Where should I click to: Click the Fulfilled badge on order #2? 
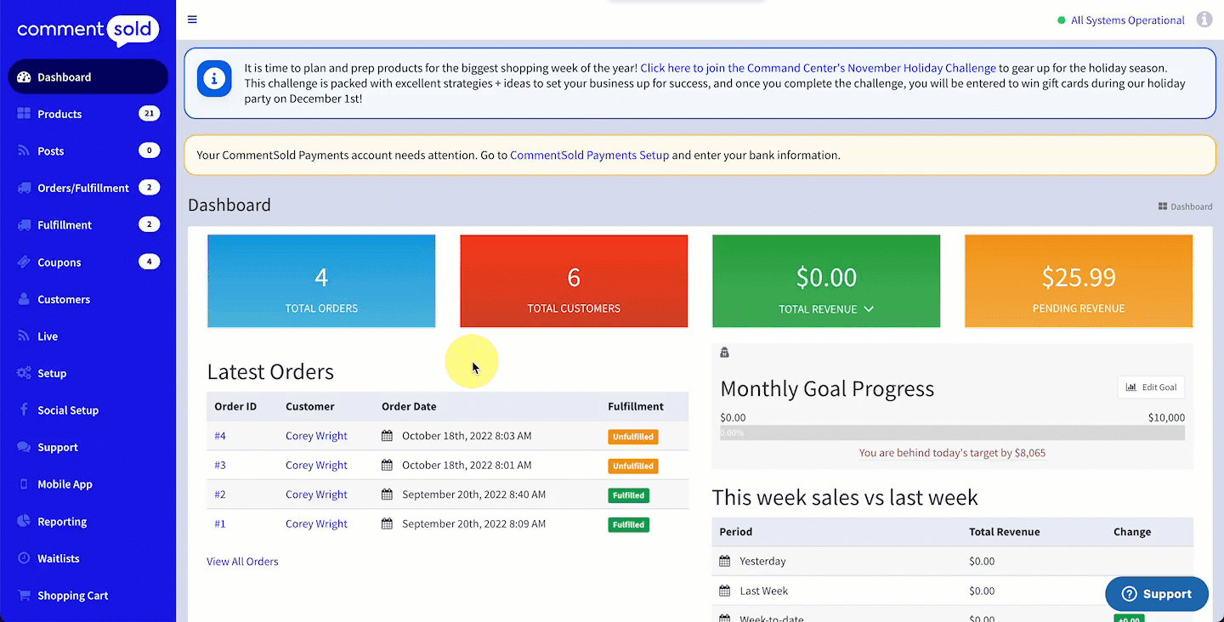coord(628,495)
